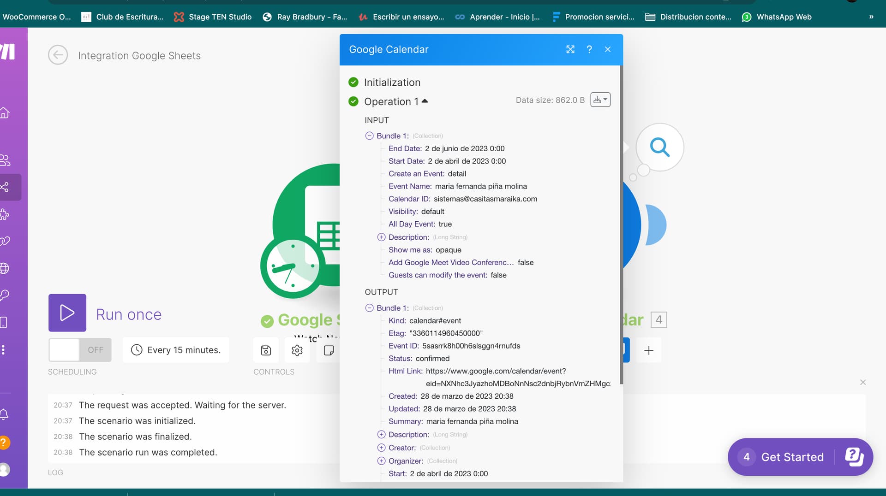Viewport: 886px width, 496px height.
Task: Click the Etag value in the output
Action: [446, 333]
